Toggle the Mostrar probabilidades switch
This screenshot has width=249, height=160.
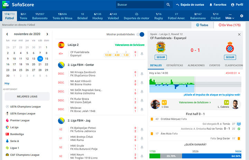(x=140, y=34)
